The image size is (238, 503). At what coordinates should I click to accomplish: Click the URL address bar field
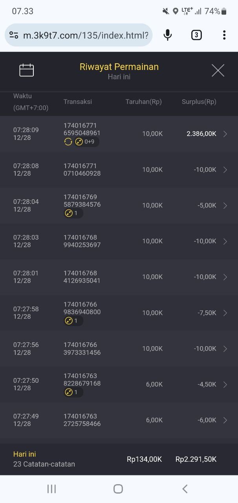click(86, 35)
